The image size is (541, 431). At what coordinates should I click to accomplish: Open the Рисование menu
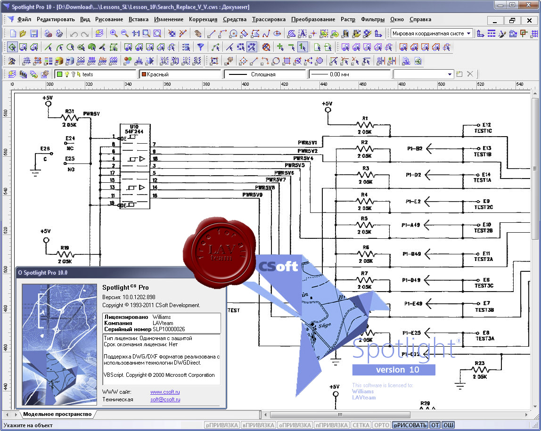pos(109,19)
